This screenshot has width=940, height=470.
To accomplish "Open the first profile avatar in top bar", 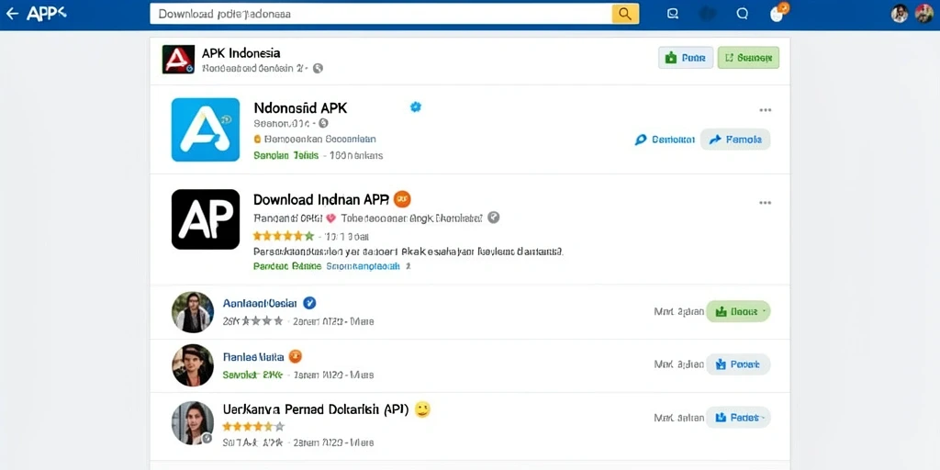I will (900, 13).
